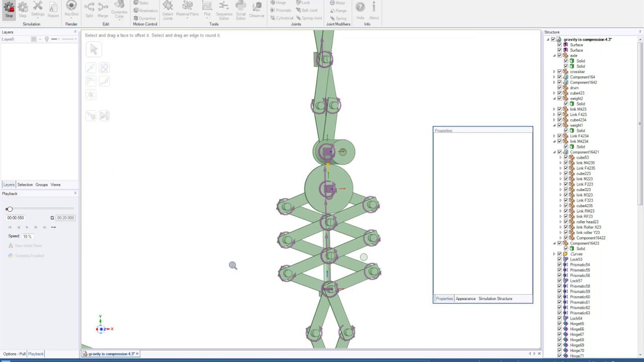Viewport: 644px width, 362px height.
Task: Toggle checkbox for Lock53
Action: click(559, 259)
